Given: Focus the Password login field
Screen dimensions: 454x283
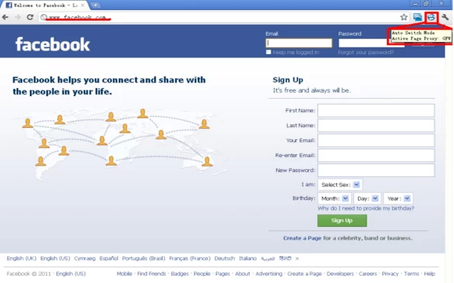Looking at the screenshot, I should point(372,43).
